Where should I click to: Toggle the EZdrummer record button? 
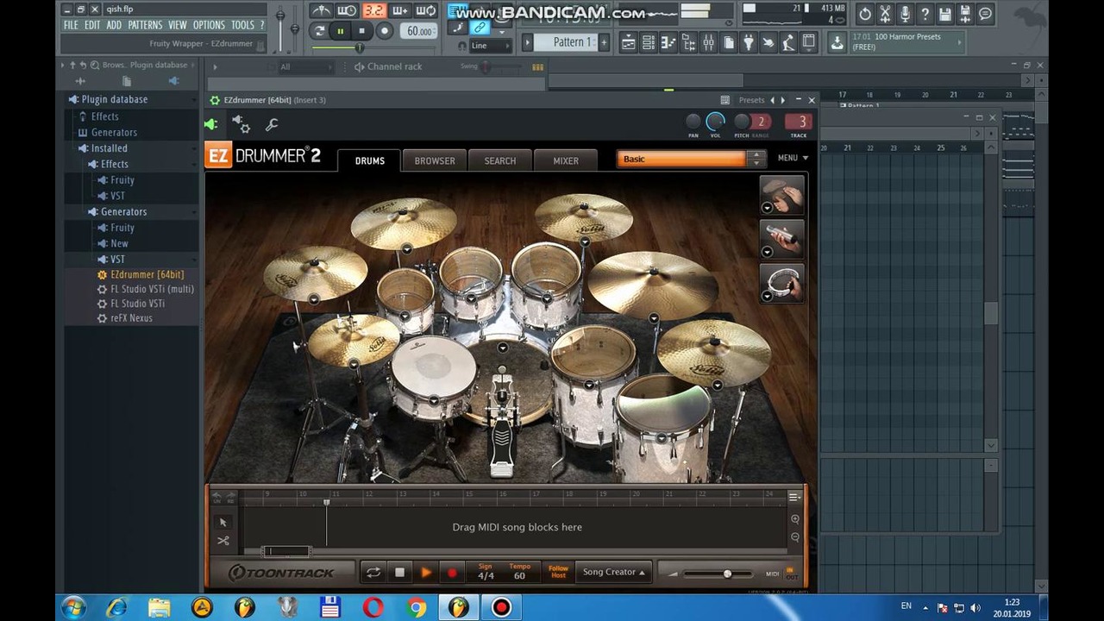point(451,573)
